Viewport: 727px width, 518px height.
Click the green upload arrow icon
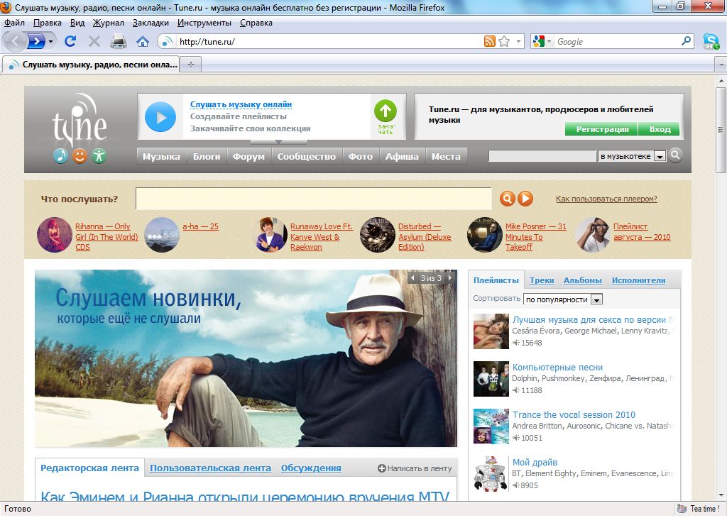pos(385,111)
